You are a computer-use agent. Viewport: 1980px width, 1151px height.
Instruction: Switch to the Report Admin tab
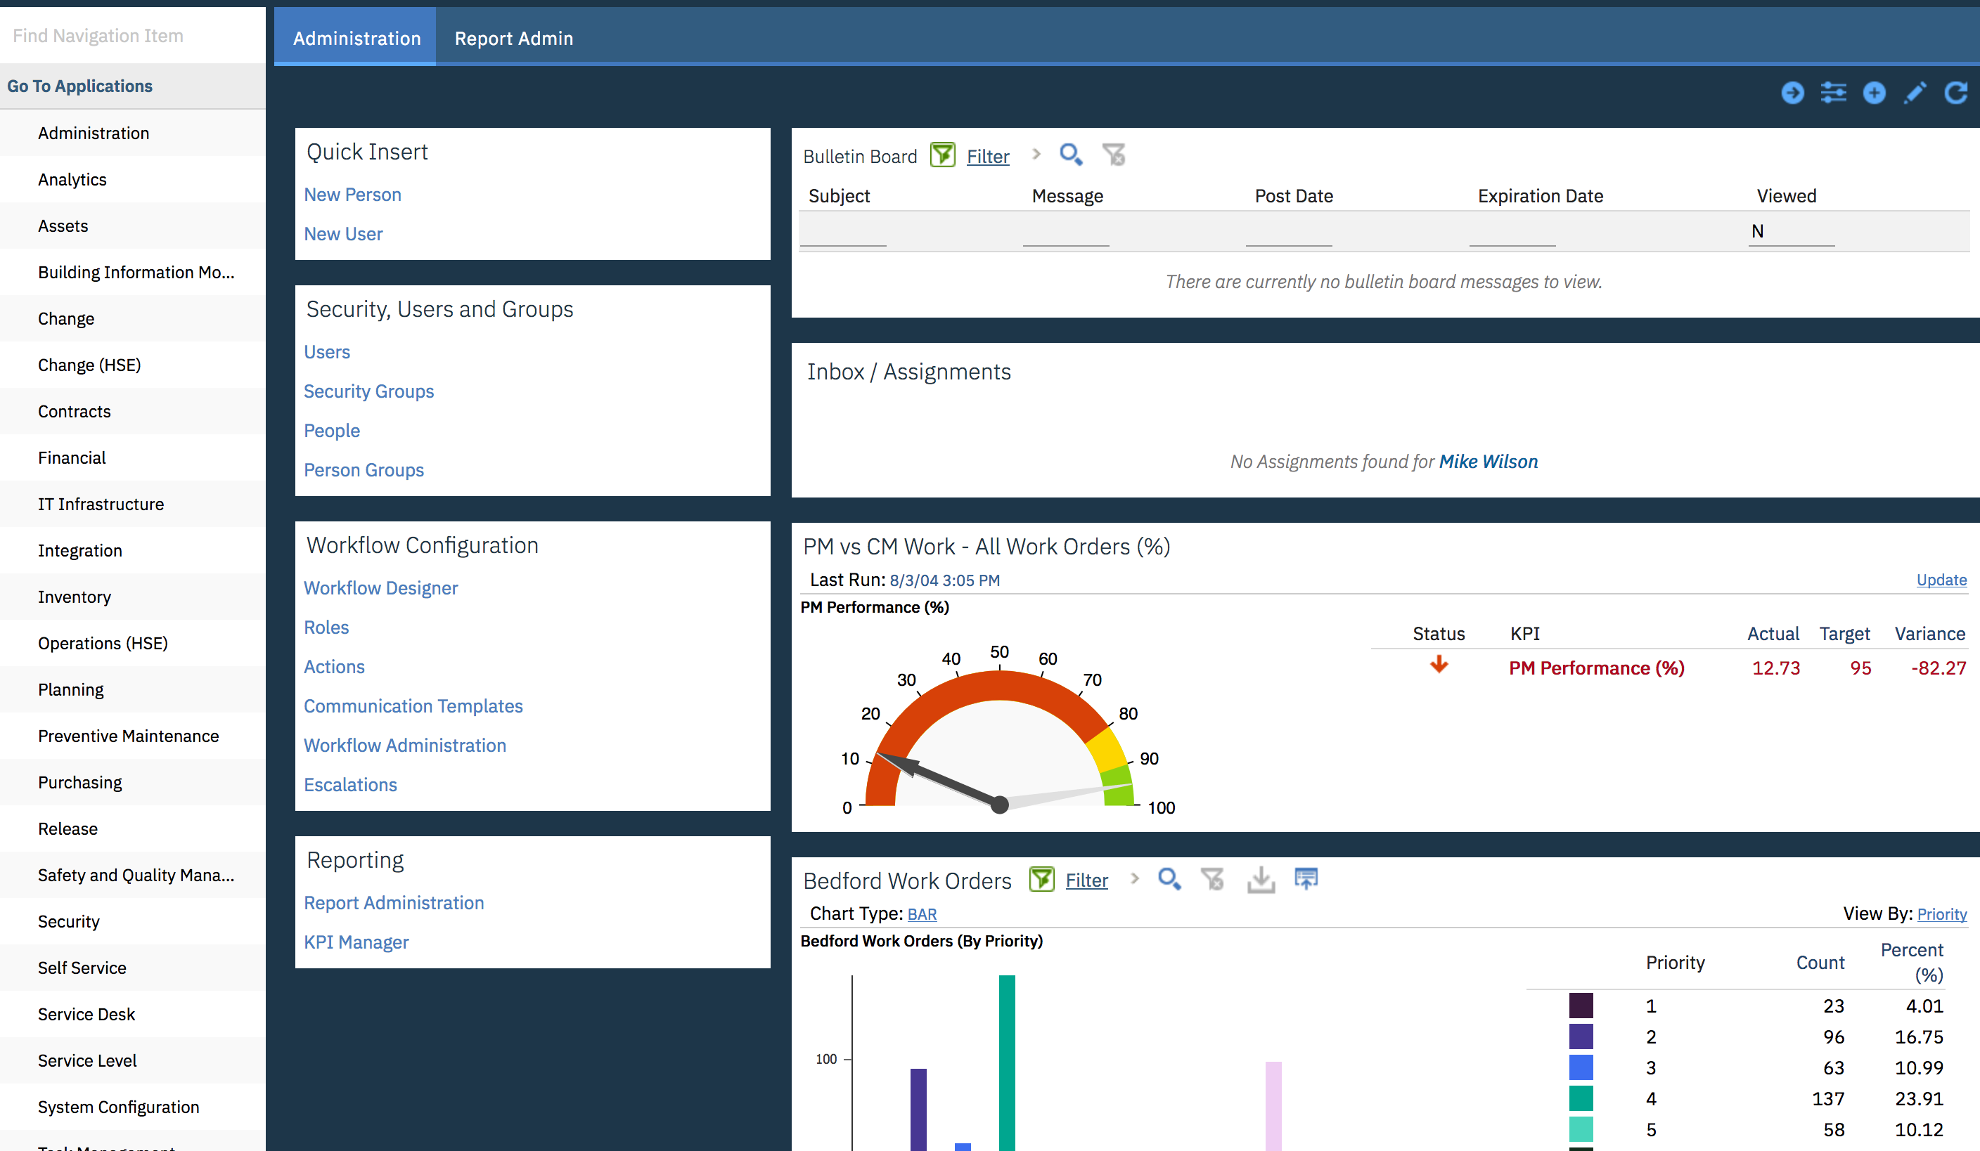(514, 38)
